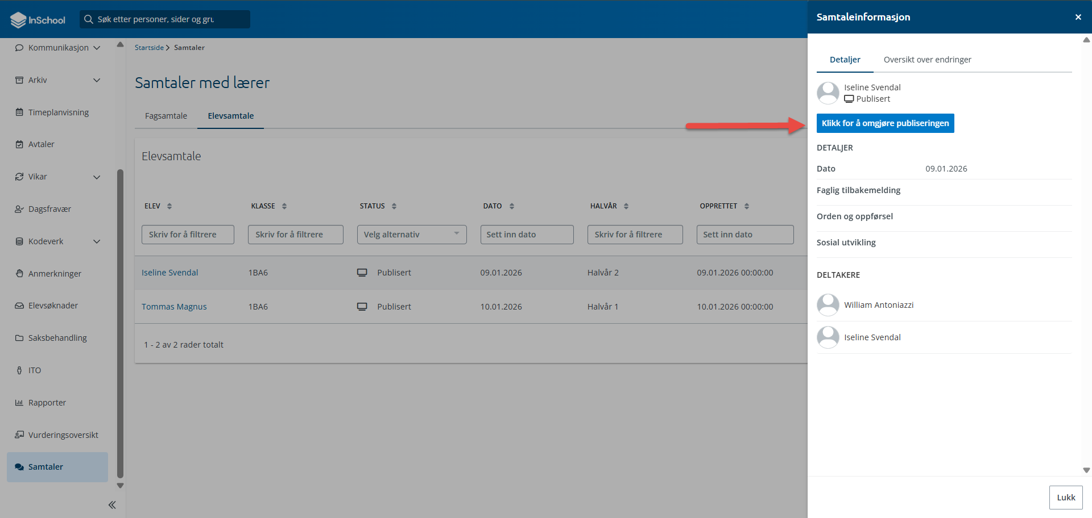Sort table by DATO column
1092x518 pixels.
tap(512, 206)
